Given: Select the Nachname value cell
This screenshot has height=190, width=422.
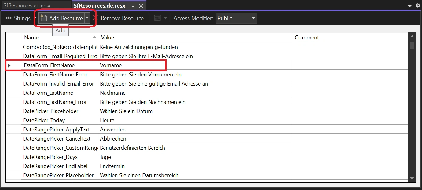Looking at the screenshot, I should pos(195,93).
